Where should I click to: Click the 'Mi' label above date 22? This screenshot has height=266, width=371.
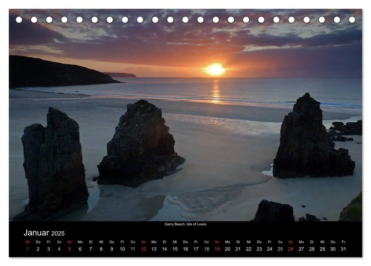(249, 242)
